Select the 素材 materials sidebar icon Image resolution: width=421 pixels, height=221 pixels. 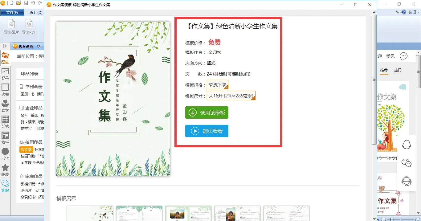pyautogui.click(x=5, y=106)
